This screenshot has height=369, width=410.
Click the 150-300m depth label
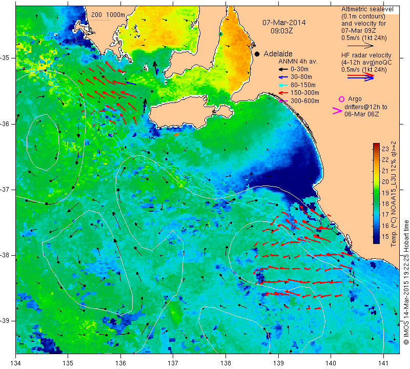(305, 93)
